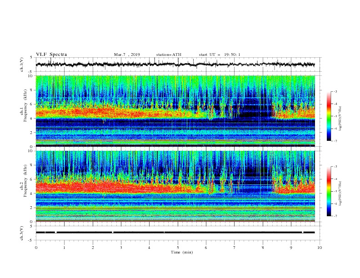Viewport: 360px width, 278px height.
Task: Click the '3' tick on time axis
Action: [x=121, y=248]
